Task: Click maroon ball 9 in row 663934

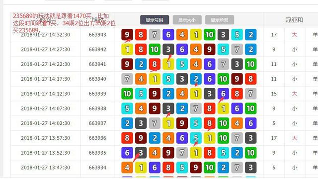Action: click(196, 168)
